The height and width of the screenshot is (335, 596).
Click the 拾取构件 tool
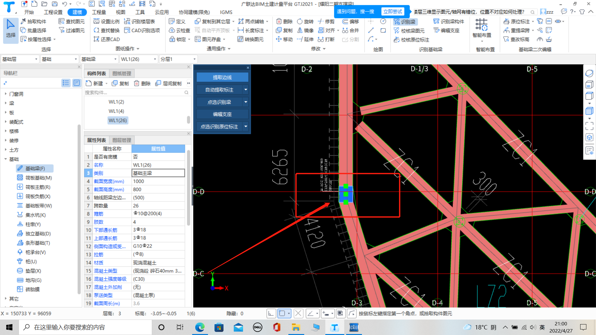pyautogui.click(x=34, y=21)
